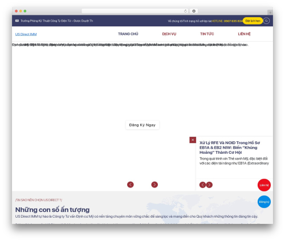Screen dimensions: 285x241
Task: Click the Đăng Ký Ngay button
Action: (142, 125)
